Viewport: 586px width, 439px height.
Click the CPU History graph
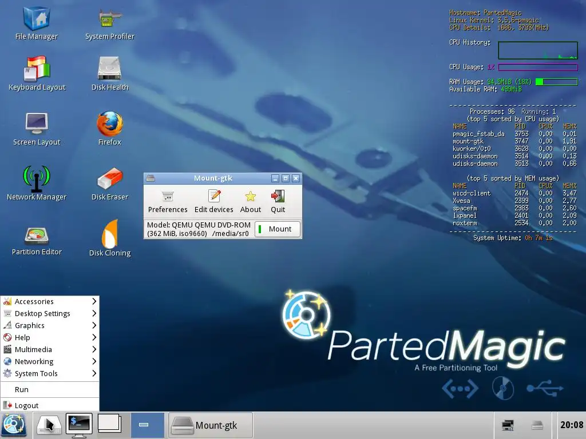(x=538, y=50)
